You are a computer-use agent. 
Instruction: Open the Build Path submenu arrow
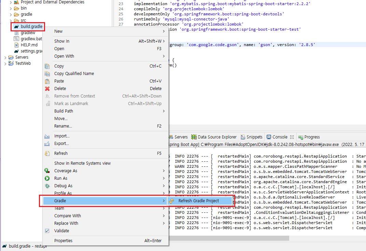[164, 111]
